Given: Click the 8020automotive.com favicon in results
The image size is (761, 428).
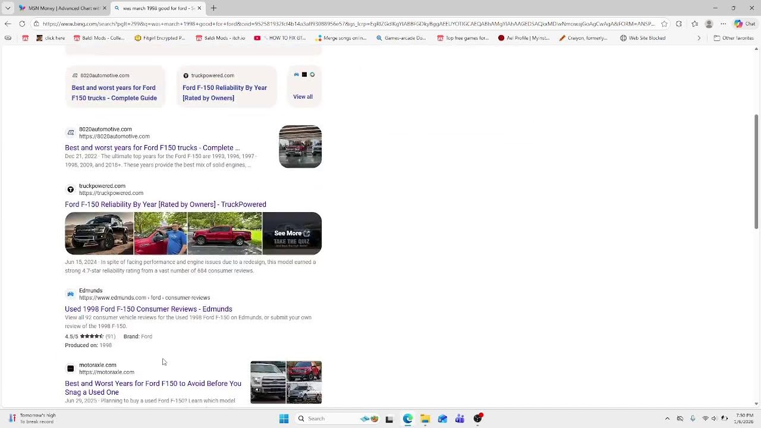Looking at the screenshot, I should (70, 133).
